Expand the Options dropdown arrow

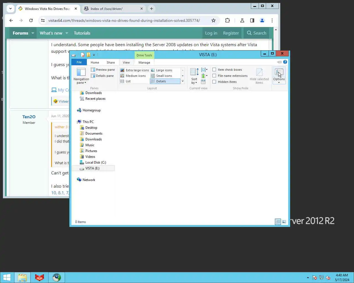point(279,83)
